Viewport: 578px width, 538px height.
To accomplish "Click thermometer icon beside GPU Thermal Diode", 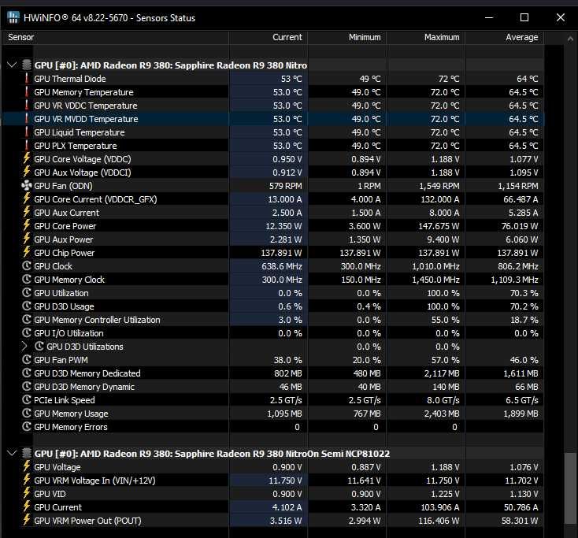I will tap(27, 79).
